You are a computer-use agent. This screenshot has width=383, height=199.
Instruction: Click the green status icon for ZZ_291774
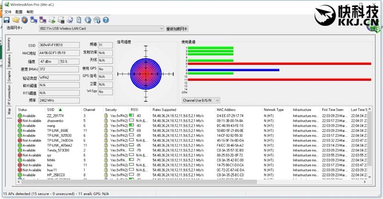[20, 116]
